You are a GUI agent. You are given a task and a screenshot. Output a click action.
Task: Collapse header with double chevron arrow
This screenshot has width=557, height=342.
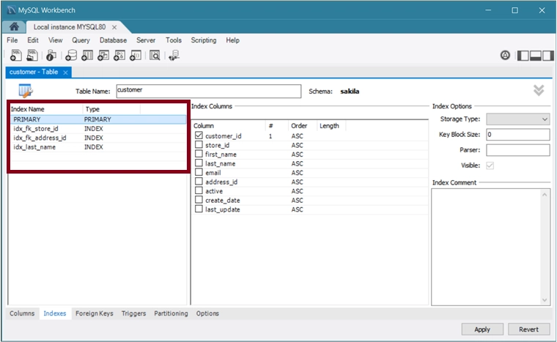point(539,90)
